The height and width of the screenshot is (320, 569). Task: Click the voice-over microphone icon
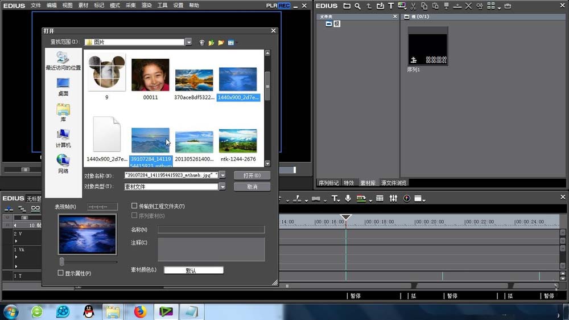tap(348, 198)
